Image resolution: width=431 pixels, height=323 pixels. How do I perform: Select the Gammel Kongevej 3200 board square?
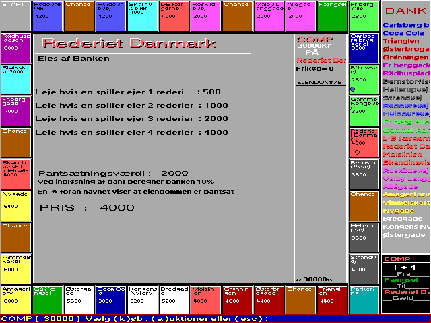(x=364, y=111)
